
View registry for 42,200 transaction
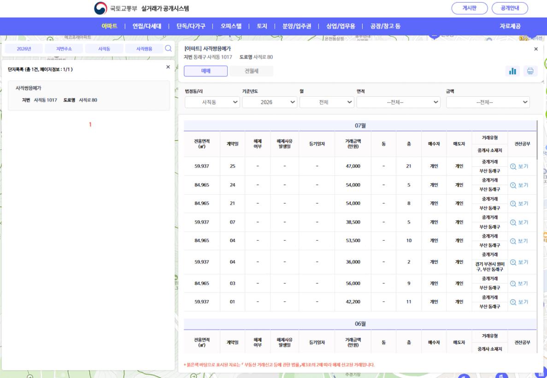coord(519,302)
